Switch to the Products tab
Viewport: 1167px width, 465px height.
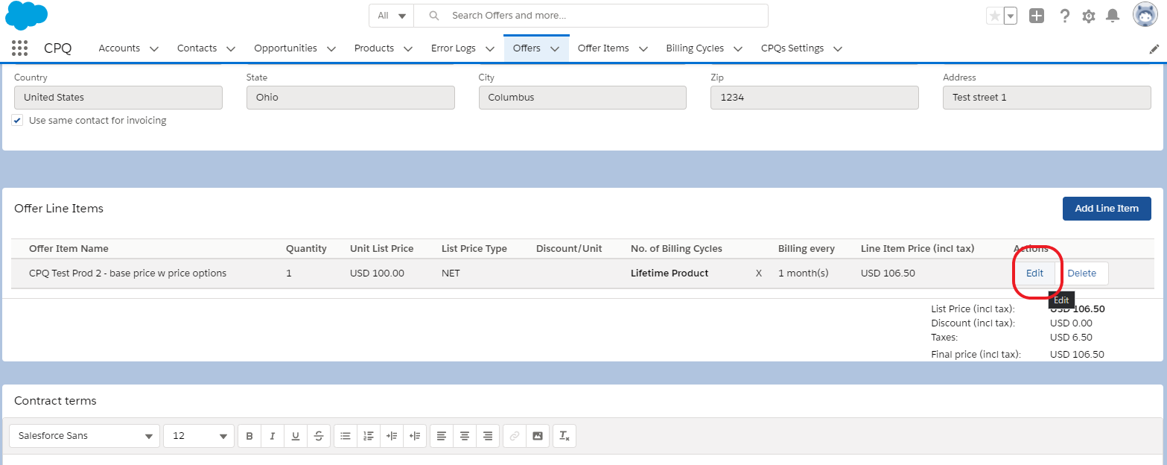click(x=374, y=48)
